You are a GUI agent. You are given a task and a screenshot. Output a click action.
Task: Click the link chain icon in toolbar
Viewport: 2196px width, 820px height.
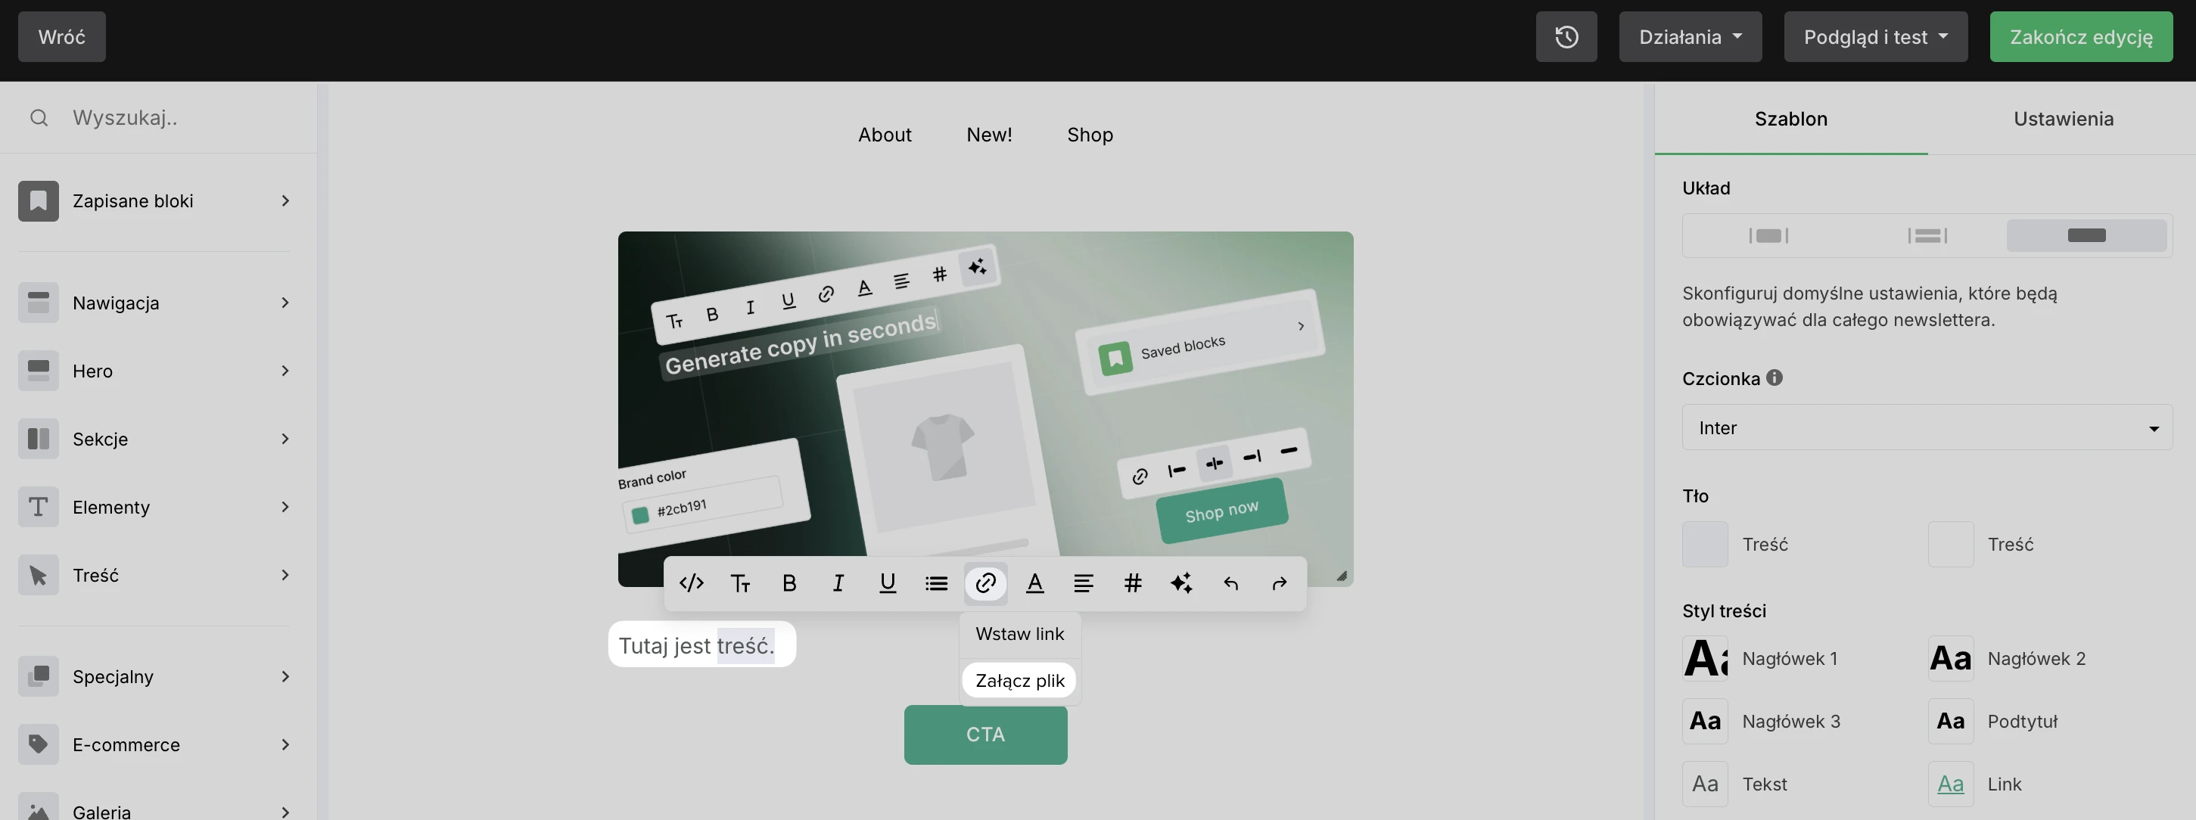(x=985, y=583)
